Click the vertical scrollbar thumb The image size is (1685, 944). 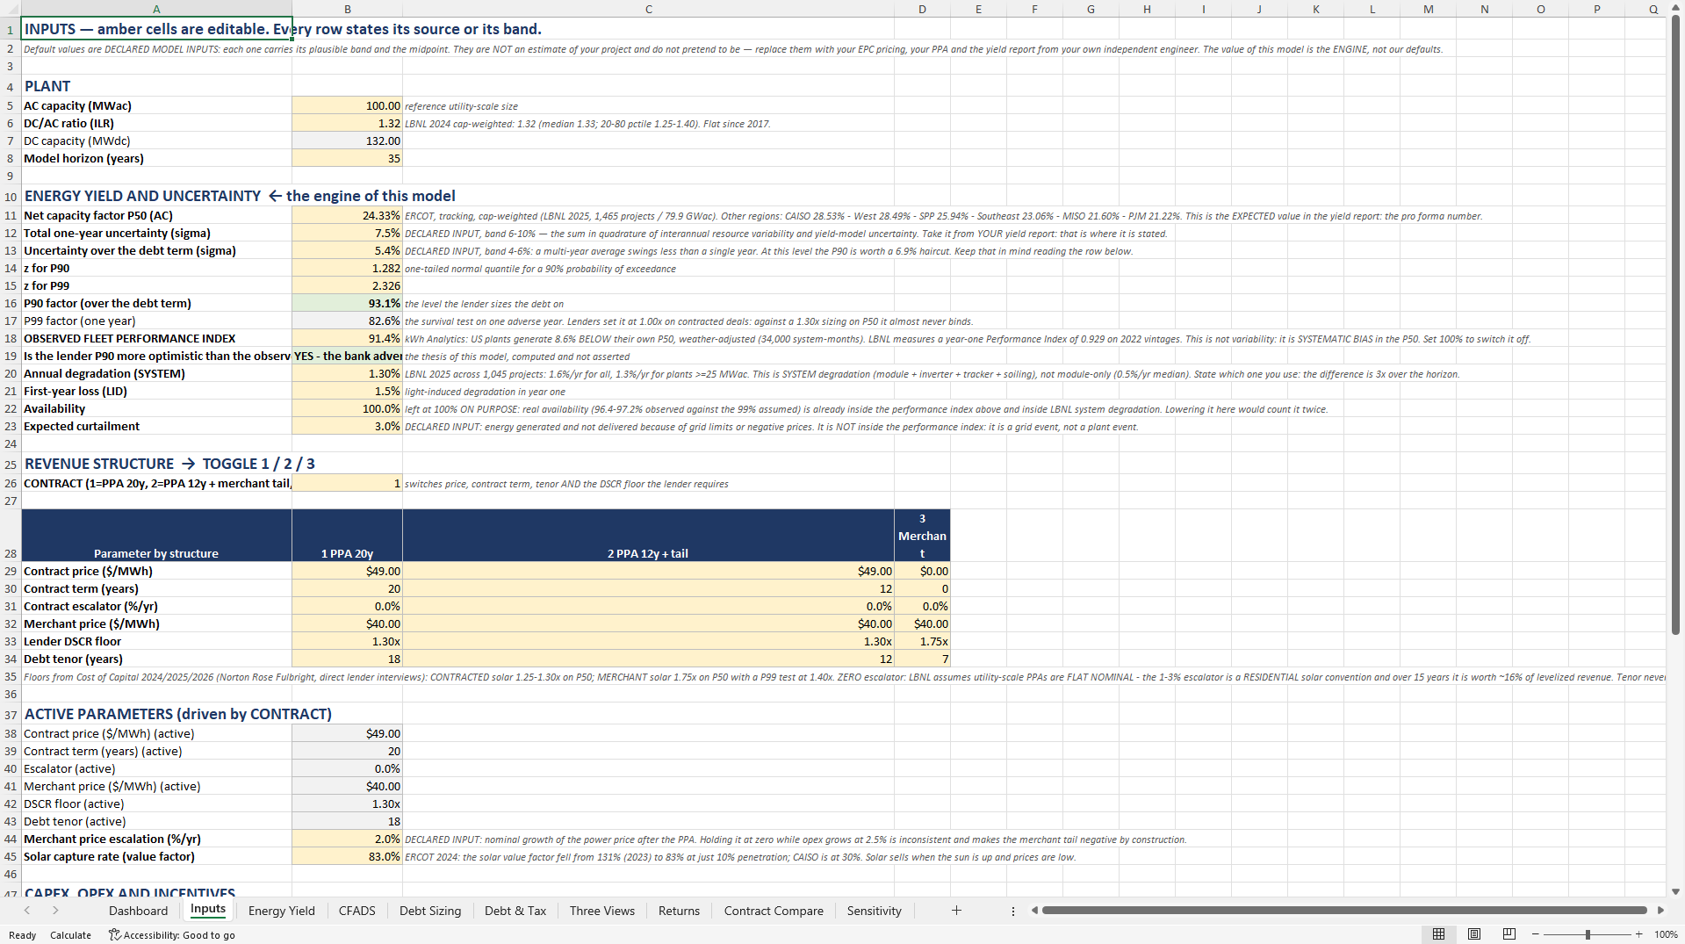coord(1675,325)
